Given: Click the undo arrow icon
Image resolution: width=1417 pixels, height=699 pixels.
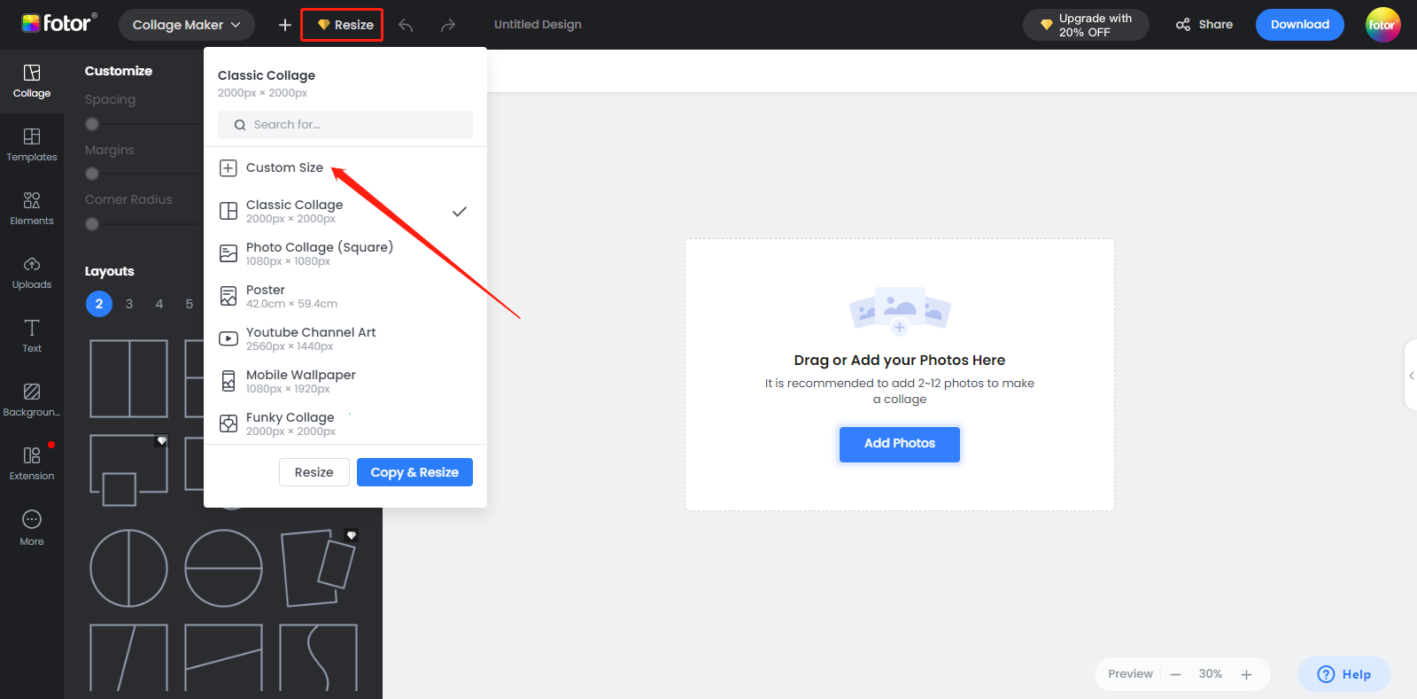Looking at the screenshot, I should click(406, 25).
